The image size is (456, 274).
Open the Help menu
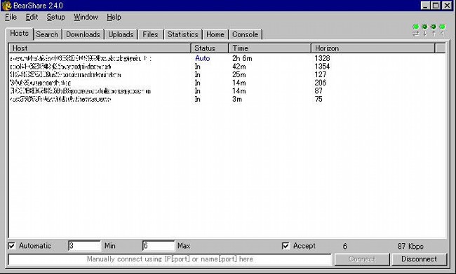114,17
